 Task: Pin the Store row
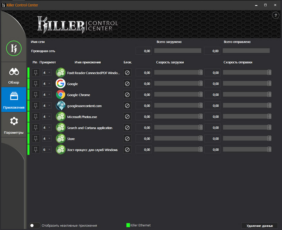click(x=36, y=139)
